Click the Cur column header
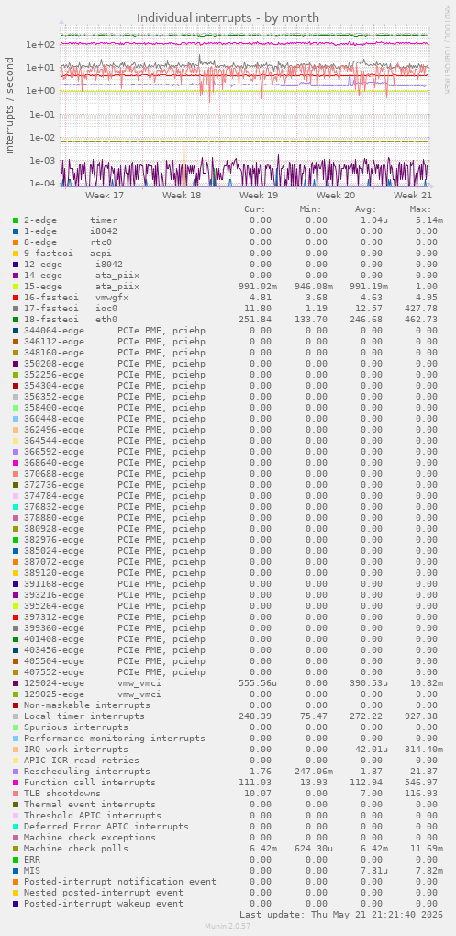This screenshot has height=936, width=456. [255, 209]
